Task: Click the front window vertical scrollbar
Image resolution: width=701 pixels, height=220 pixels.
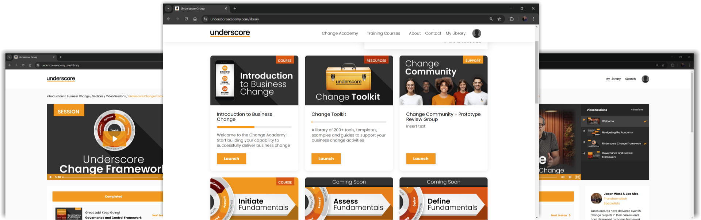Action: coord(537,72)
